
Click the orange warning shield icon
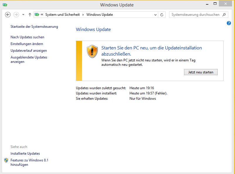click(92, 51)
